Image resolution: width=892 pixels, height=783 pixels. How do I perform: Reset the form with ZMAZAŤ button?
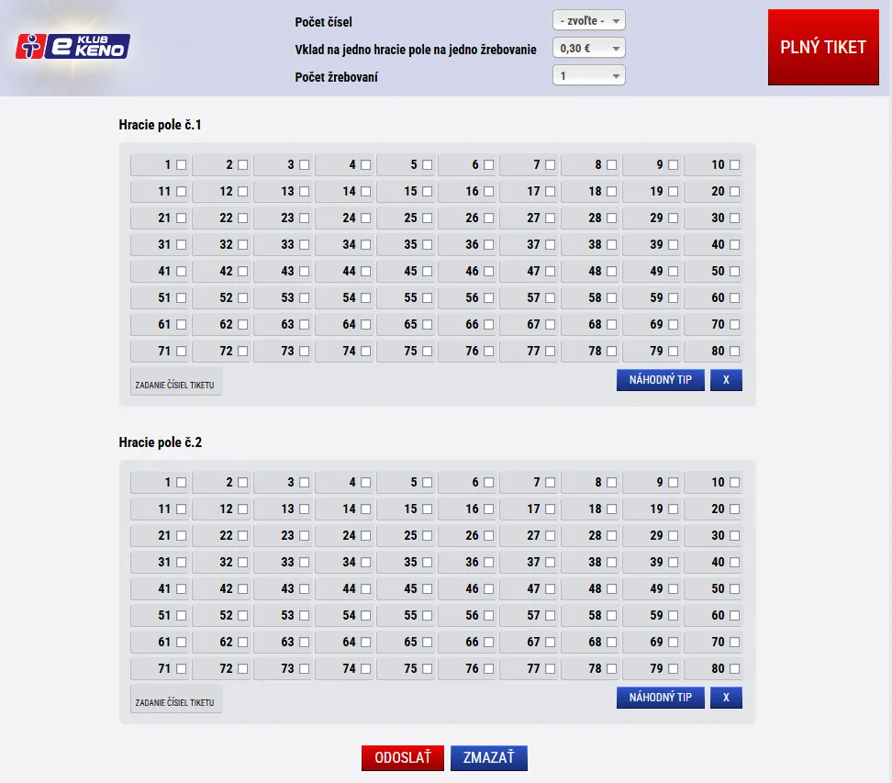(x=489, y=758)
